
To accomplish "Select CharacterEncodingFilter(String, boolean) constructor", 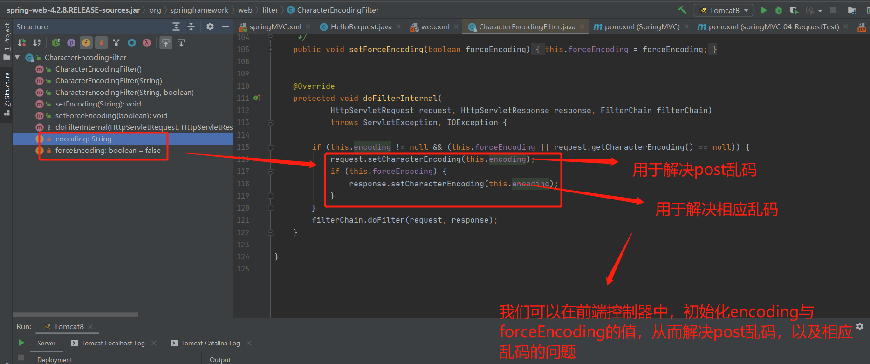I will (x=124, y=92).
